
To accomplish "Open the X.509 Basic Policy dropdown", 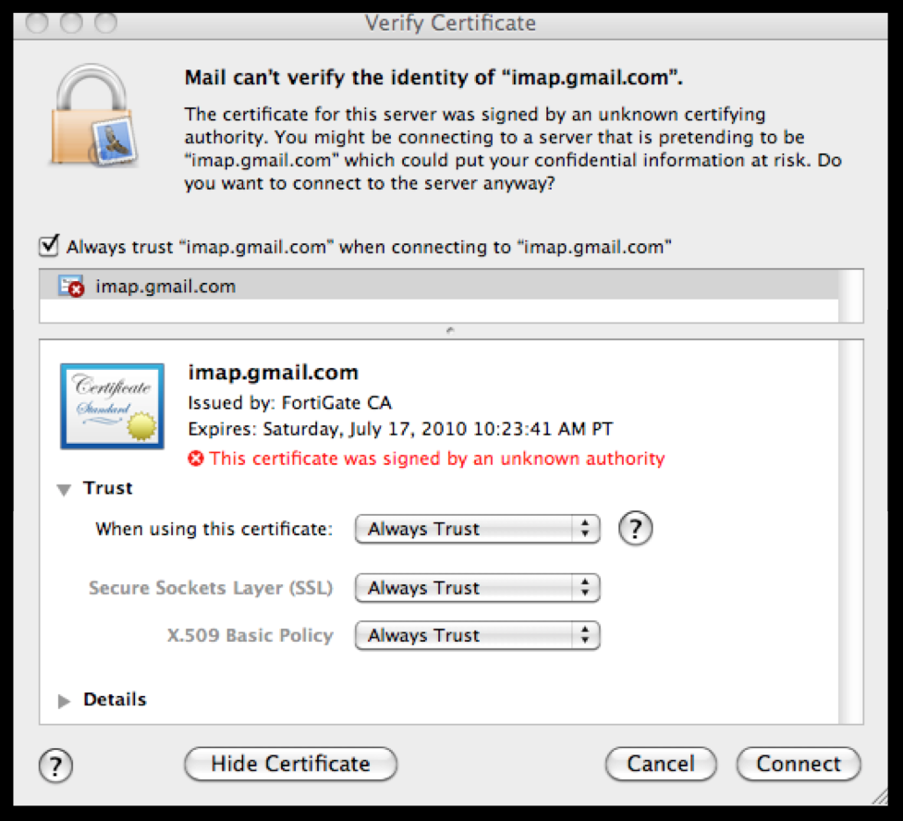I will click(x=478, y=635).
